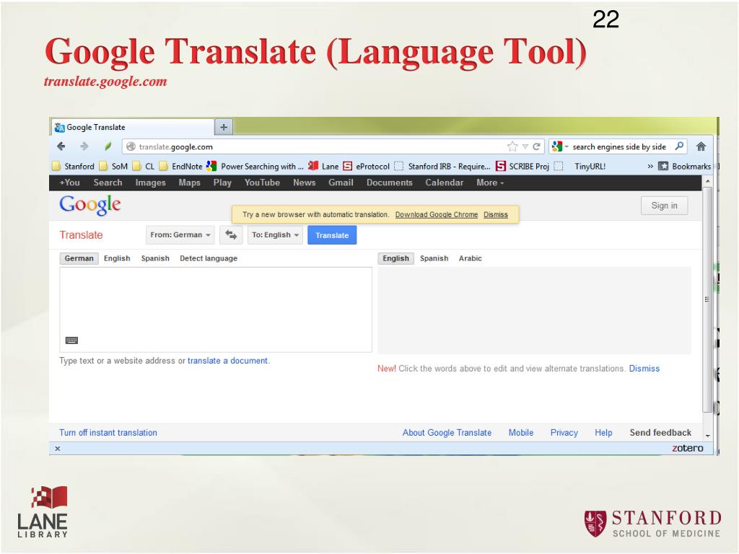
Task: Click the vertical scrollbar down arrow
Action: (707, 436)
